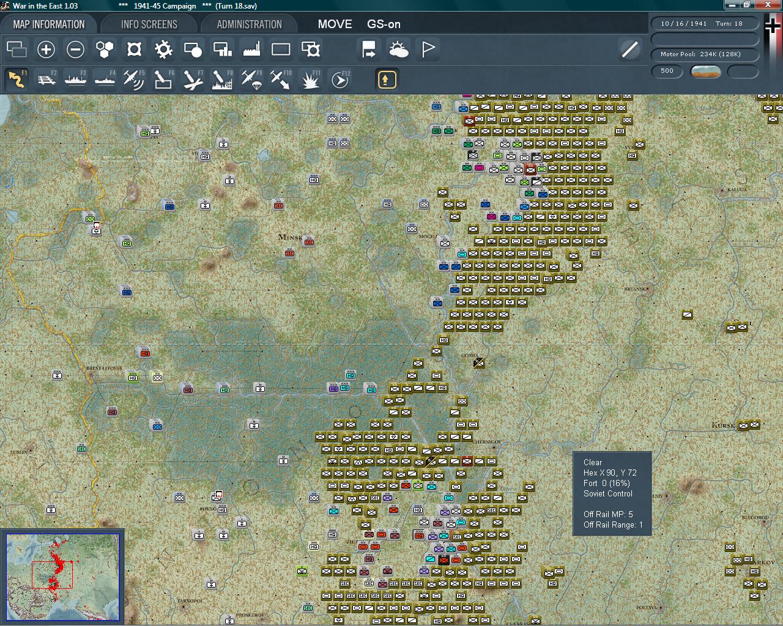783x626 pixels.
Task: Zoom out with the minus icon
Action: click(x=75, y=50)
